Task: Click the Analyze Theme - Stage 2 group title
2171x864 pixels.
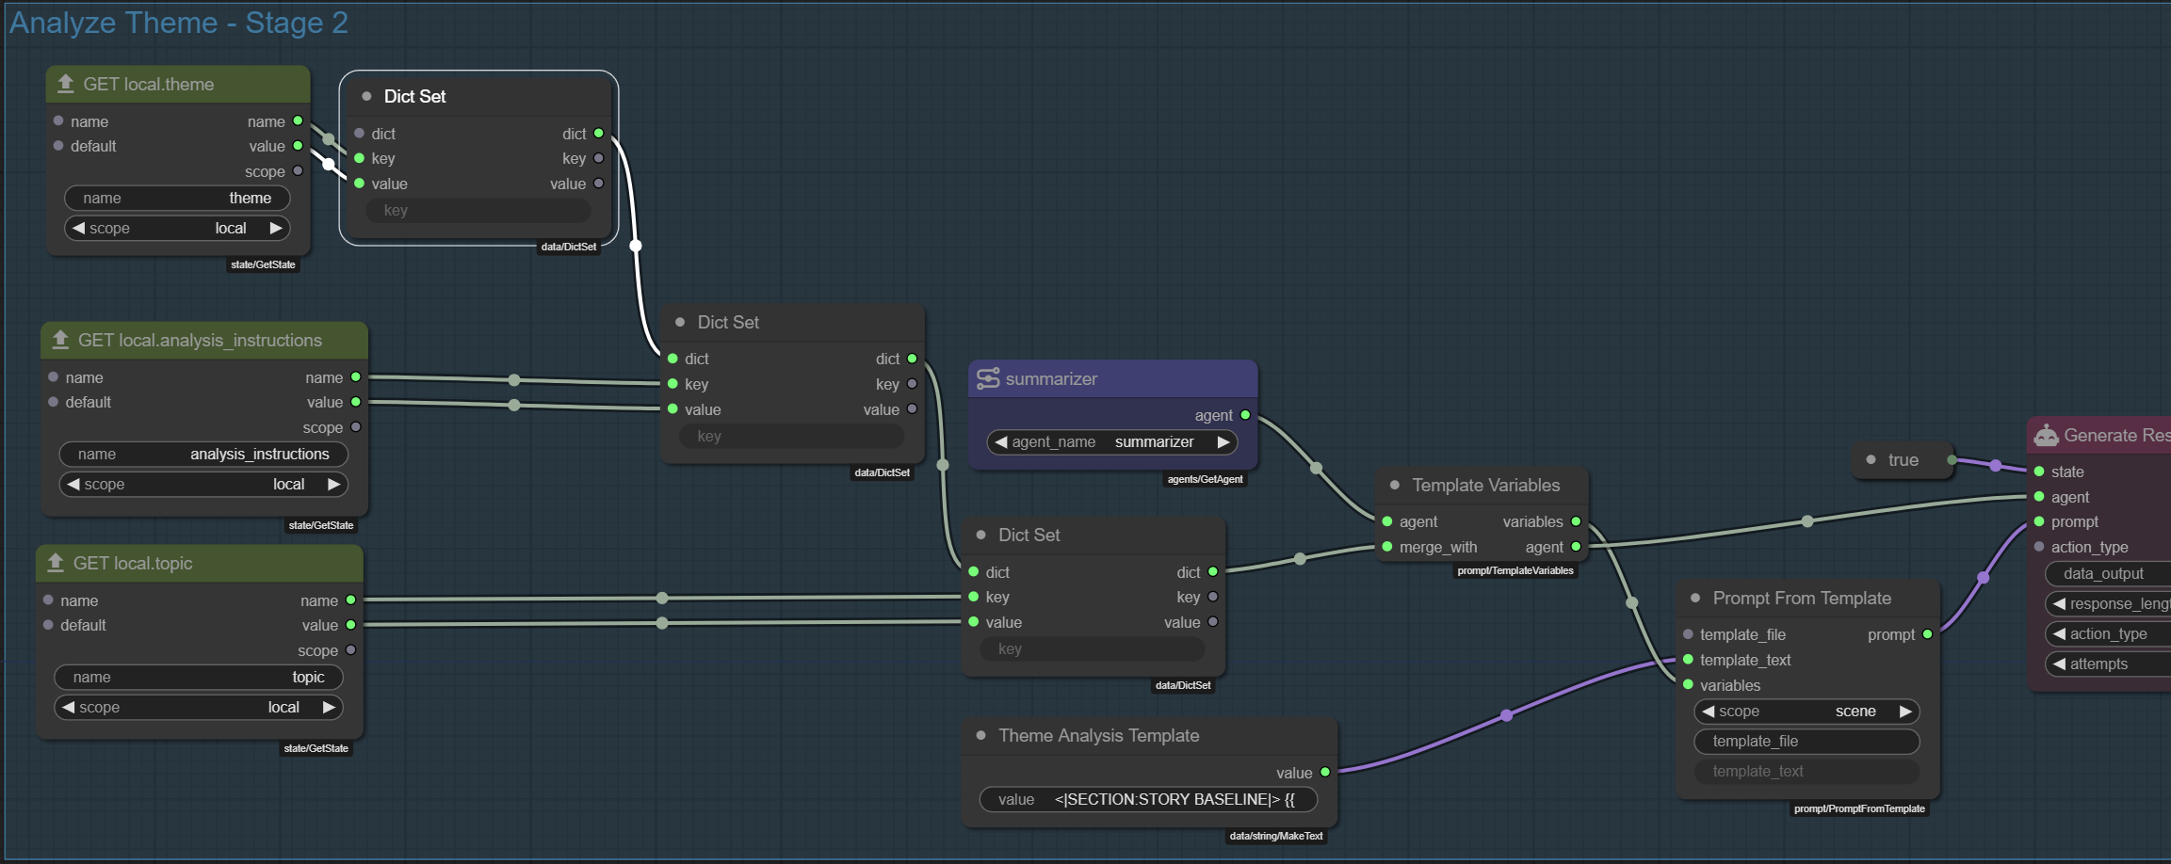Action: pos(179,23)
